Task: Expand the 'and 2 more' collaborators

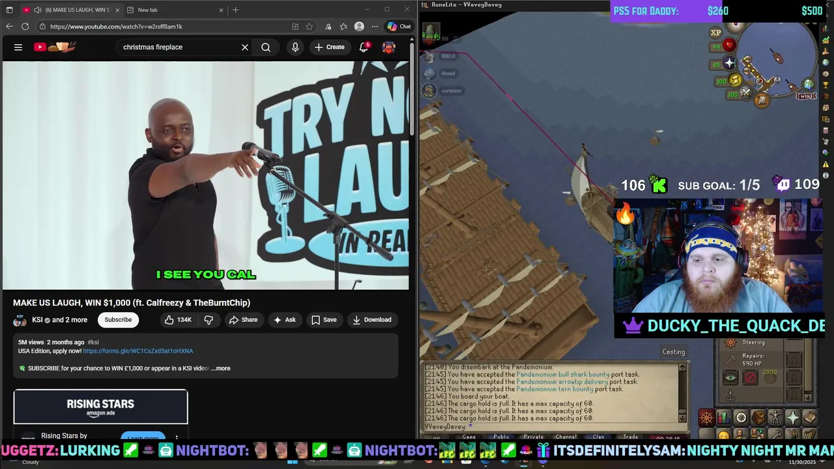Action: click(70, 320)
